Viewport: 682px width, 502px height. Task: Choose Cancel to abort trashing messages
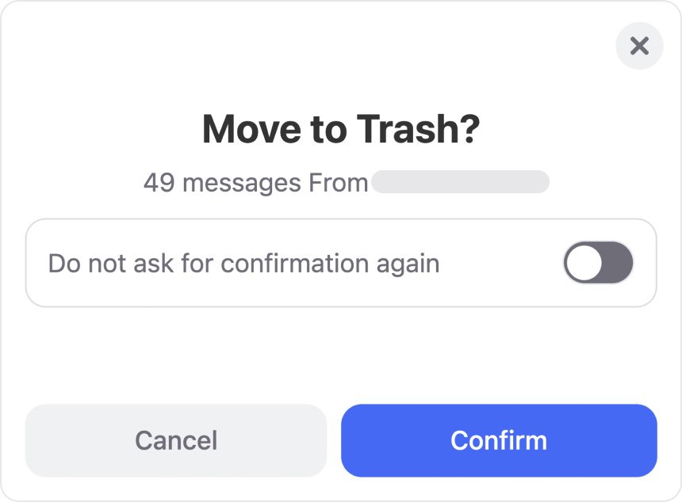click(x=175, y=440)
